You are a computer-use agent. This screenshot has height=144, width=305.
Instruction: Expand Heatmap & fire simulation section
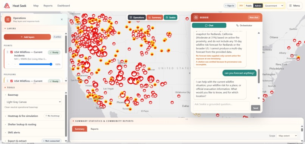coord(23,116)
